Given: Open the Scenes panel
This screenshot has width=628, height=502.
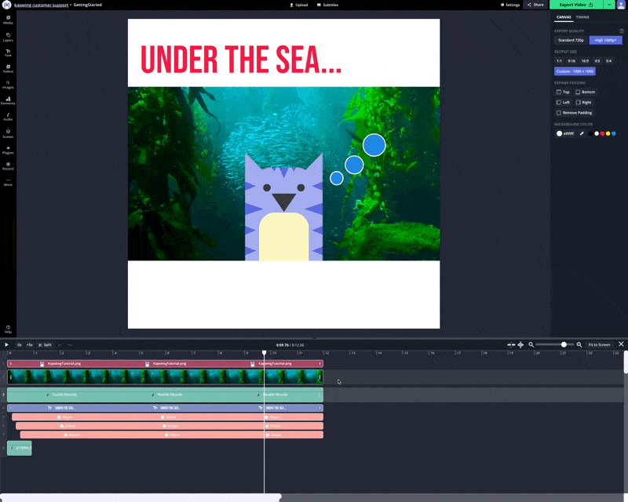Looking at the screenshot, I should [8, 133].
